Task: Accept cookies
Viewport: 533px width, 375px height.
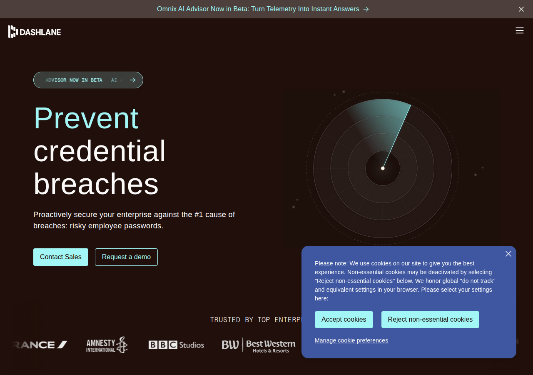Action: (x=344, y=320)
